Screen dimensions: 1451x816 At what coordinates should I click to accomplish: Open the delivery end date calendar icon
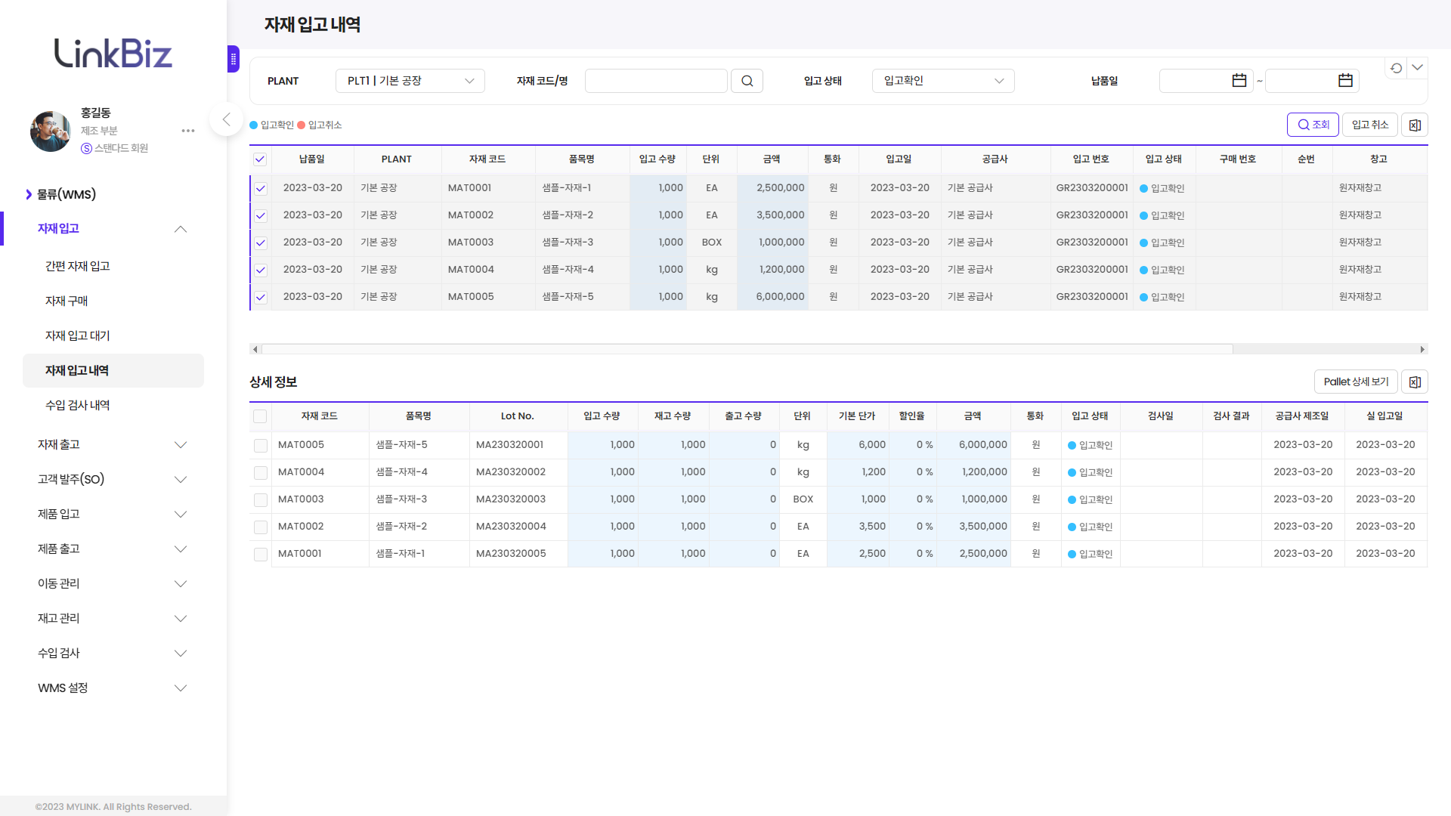pos(1345,81)
